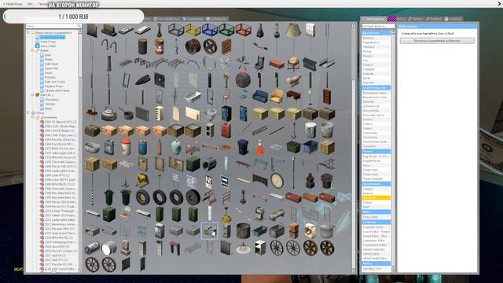This screenshot has width=503, height=283.
Task: Spawn the red wire cage prop
Action: click(243, 30)
